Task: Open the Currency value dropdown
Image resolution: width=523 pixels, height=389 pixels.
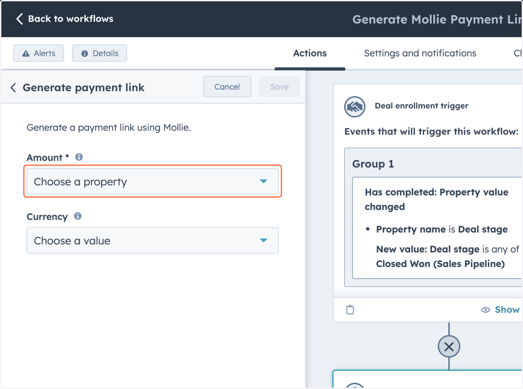Action: [153, 240]
